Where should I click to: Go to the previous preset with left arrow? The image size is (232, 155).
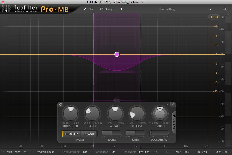point(121,9)
